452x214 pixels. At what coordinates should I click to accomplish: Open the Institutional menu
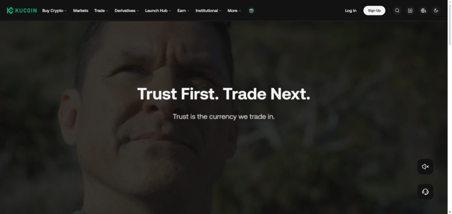208,11
